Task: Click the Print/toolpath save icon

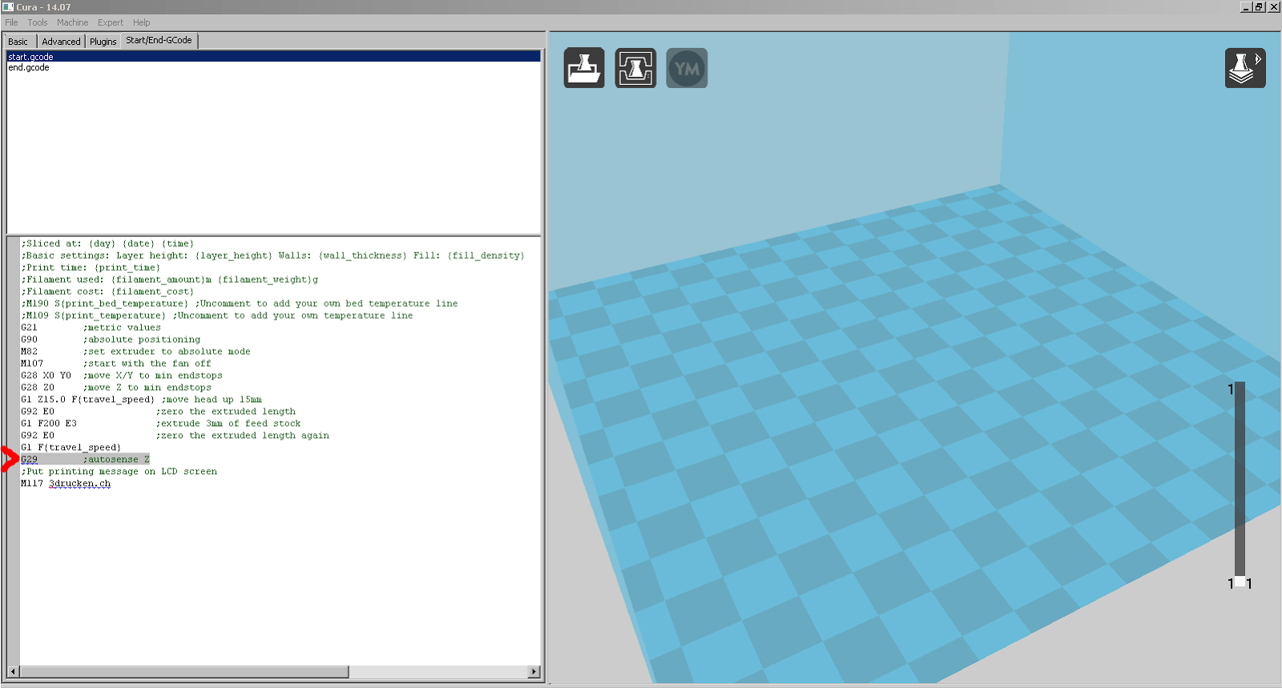Action: coord(635,68)
